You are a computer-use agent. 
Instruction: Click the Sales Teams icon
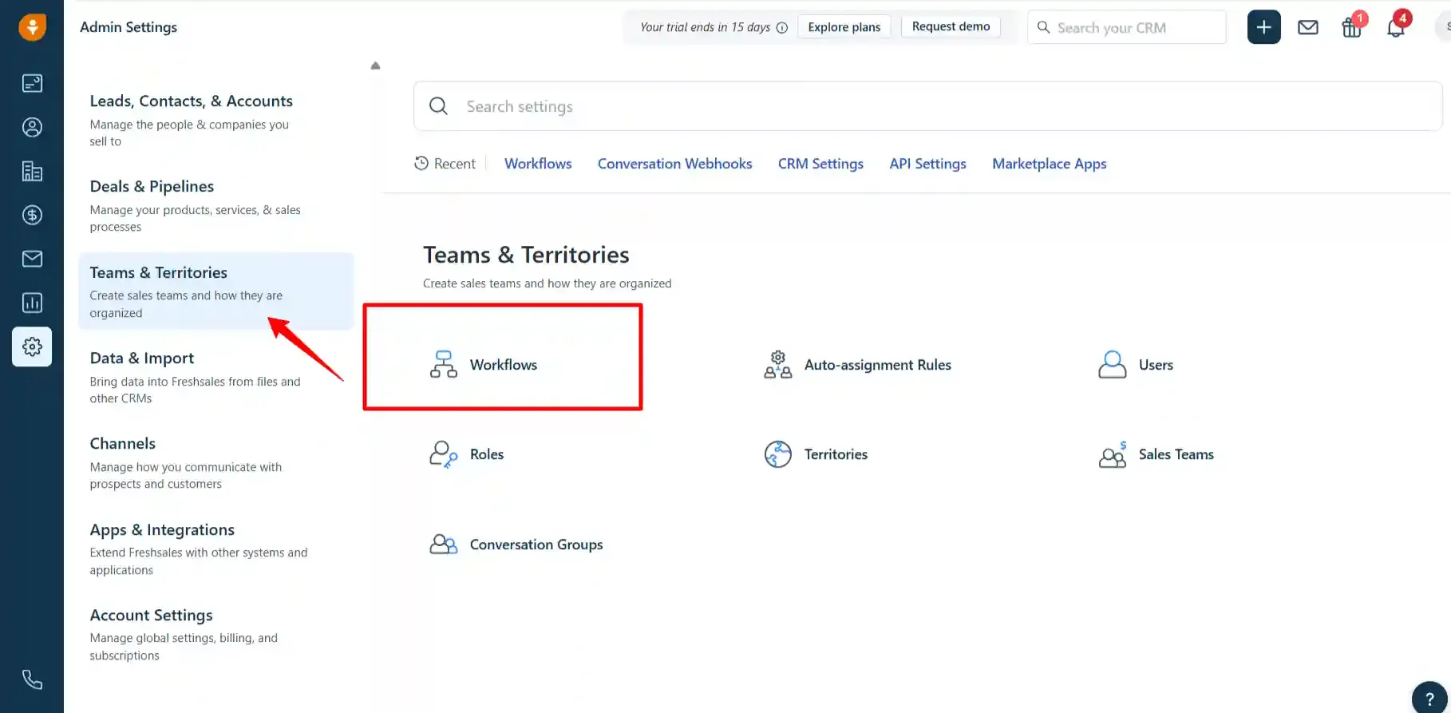pos(1113,454)
